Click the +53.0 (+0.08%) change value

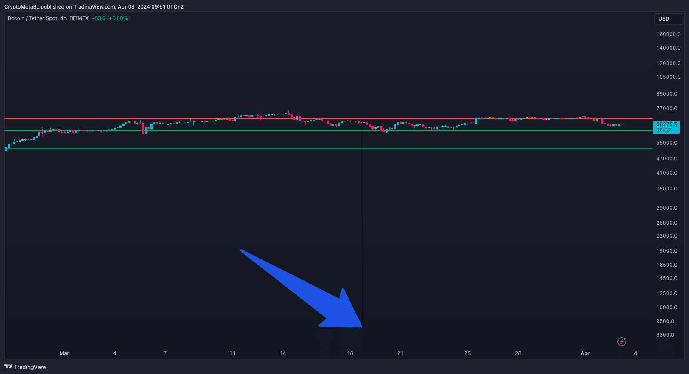click(x=110, y=18)
